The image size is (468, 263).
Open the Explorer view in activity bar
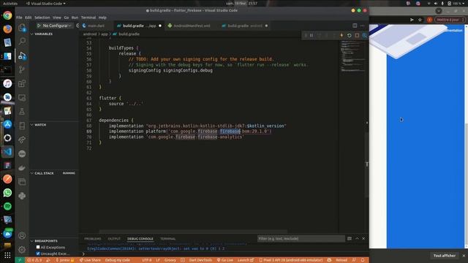click(x=22, y=28)
